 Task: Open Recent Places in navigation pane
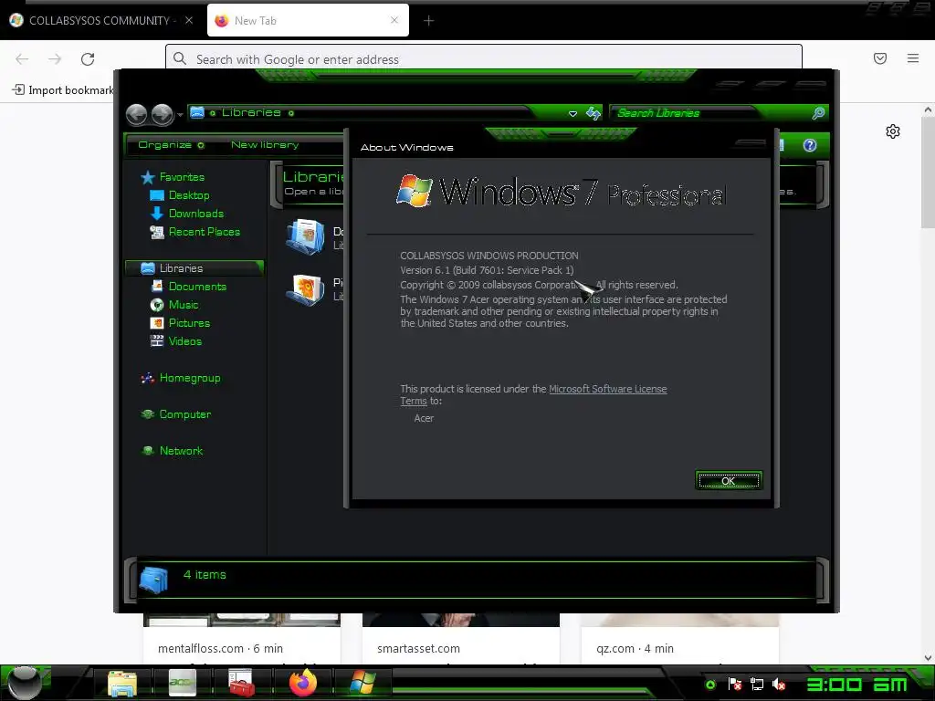click(204, 232)
